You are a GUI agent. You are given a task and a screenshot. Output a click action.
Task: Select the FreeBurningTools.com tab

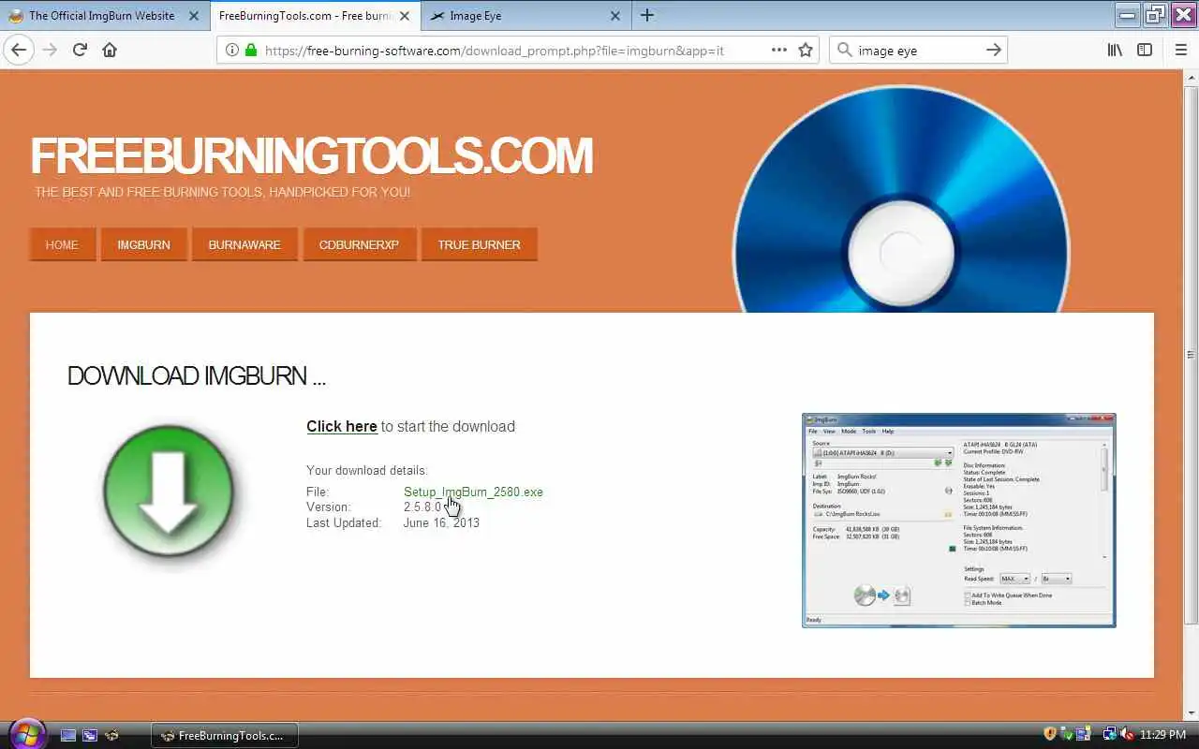coord(315,15)
